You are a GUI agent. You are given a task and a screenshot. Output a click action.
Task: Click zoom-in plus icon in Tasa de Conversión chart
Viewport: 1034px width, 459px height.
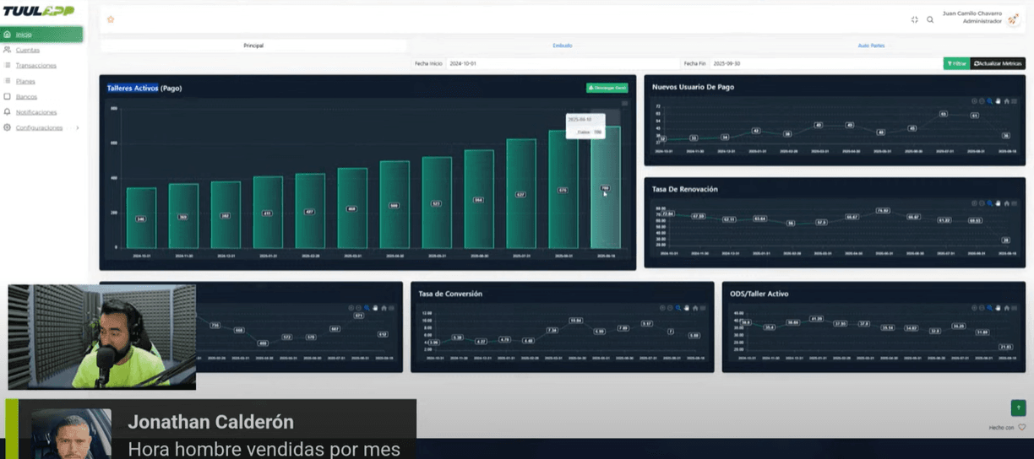662,308
